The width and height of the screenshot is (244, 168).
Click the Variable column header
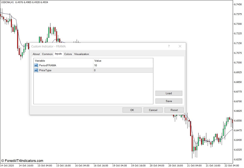click(x=63, y=61)
